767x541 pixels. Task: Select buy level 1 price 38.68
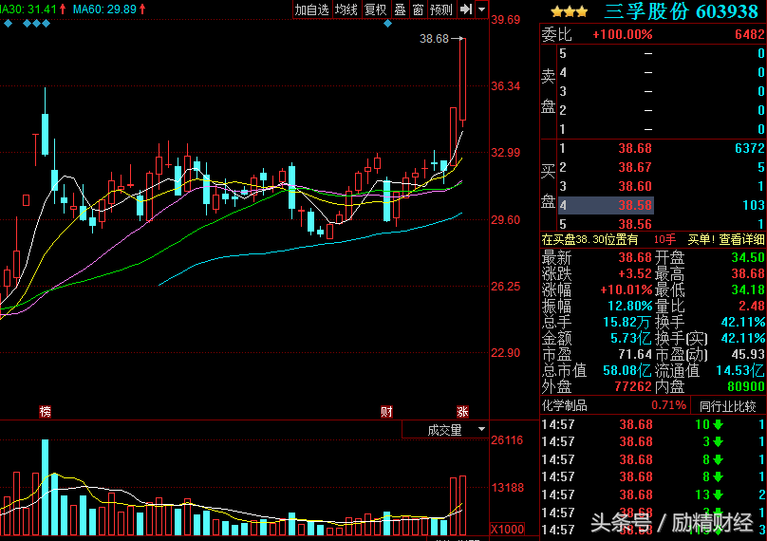pos(635,148)
